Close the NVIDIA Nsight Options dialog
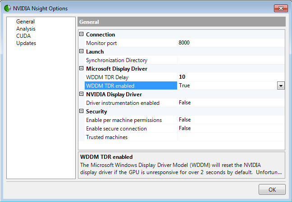This screenshot has height=202, width=292. 281,8
